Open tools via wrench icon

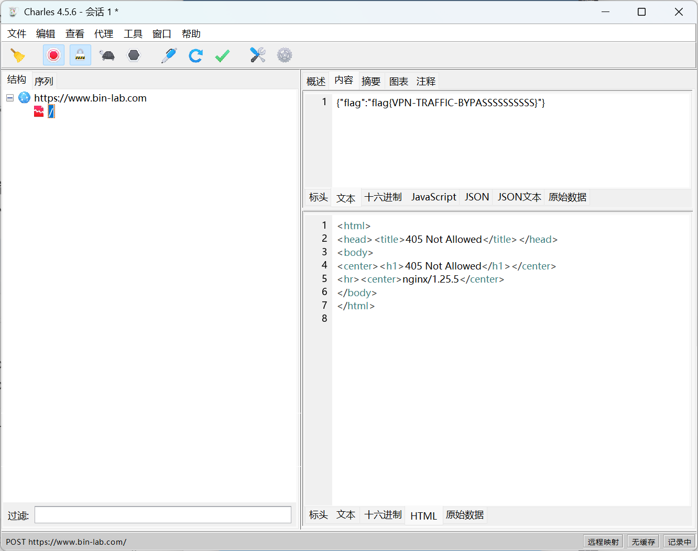pyautogui.click(x=257, y=55)
